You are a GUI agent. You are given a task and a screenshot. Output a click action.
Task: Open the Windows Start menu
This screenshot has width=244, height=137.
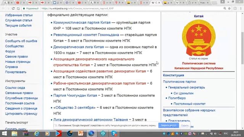click(4, 134)
